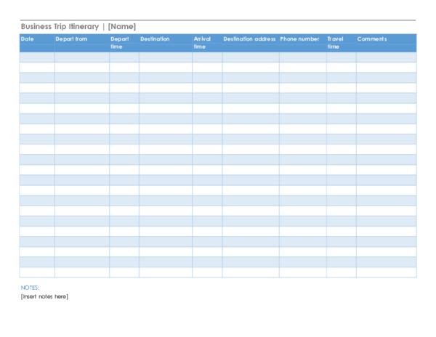
Task: Click the blue Notes label below table
Action: (x=31, y=288)
